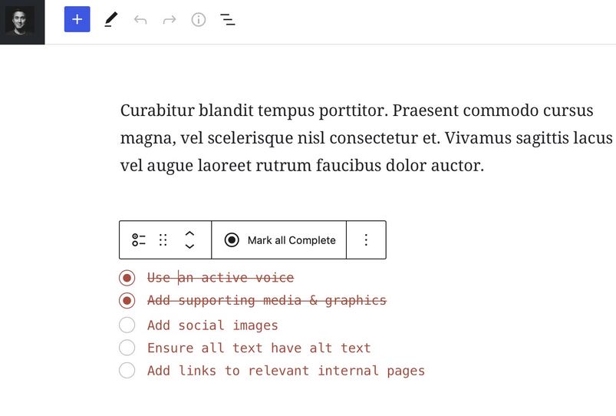The height and width of the screenshot is (416, 616).
Task: Click the blue block inserter plus button
Action: pos(77,19)
